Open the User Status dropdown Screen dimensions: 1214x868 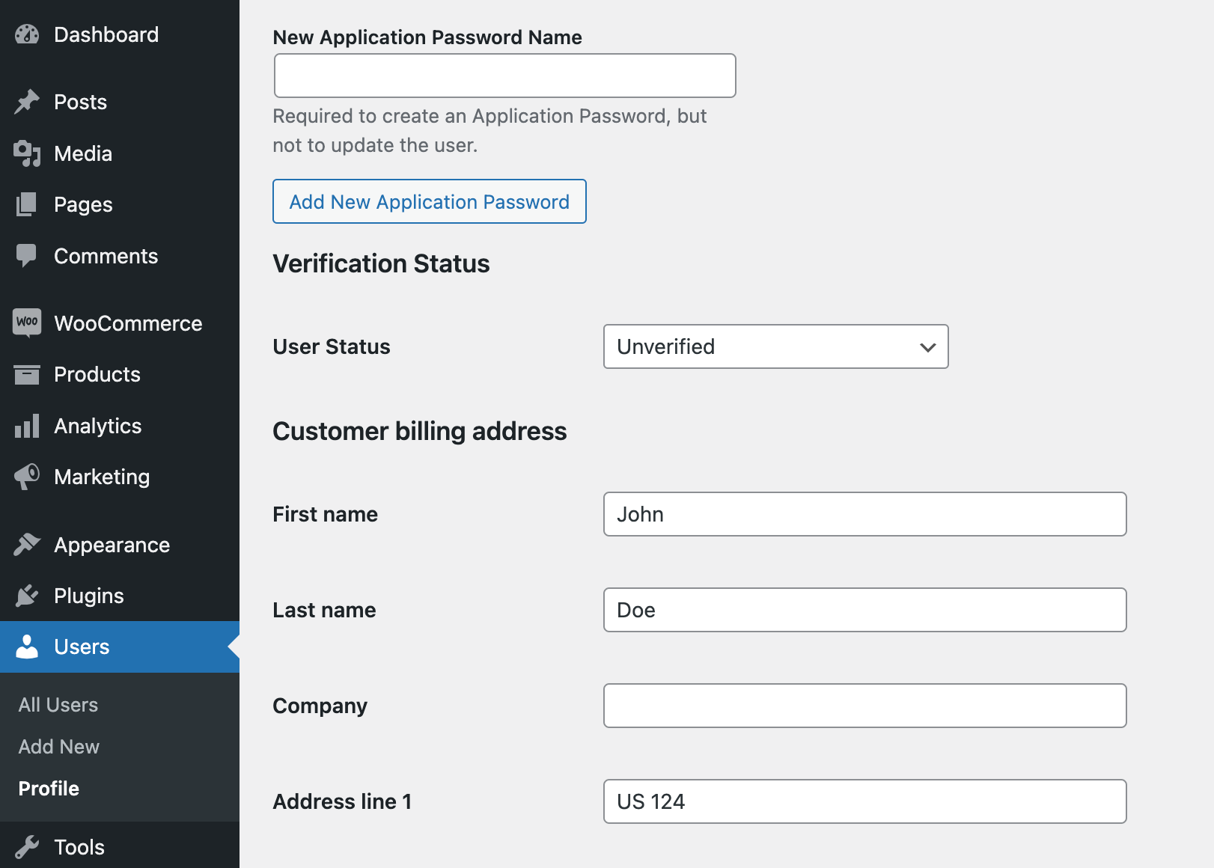775,346
